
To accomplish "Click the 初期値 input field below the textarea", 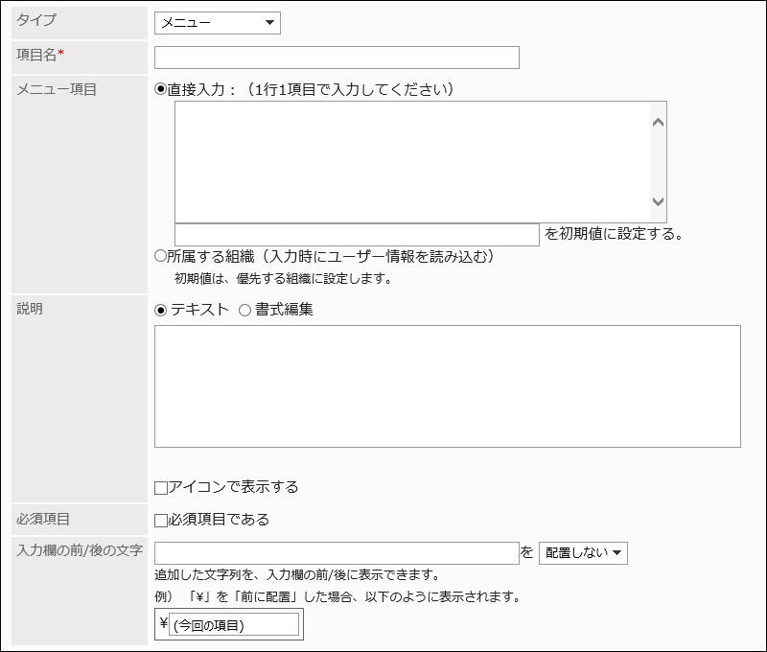I will pyautogui.click(x=357, y=235).
